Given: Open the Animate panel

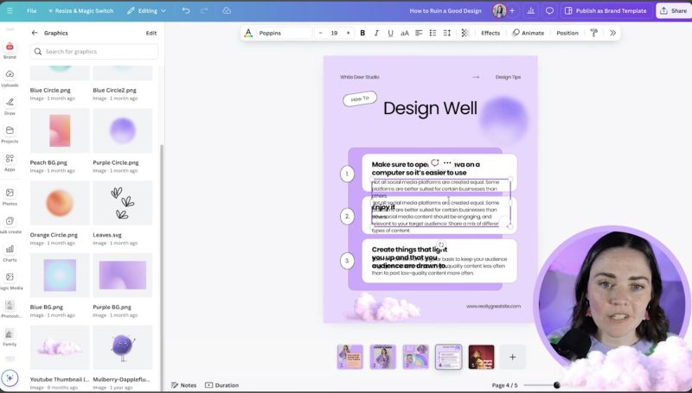Looking at the screenshot, I should [x=529, y=33].
